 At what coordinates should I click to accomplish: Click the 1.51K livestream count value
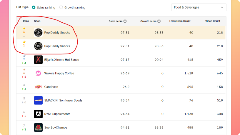[189, 73]
